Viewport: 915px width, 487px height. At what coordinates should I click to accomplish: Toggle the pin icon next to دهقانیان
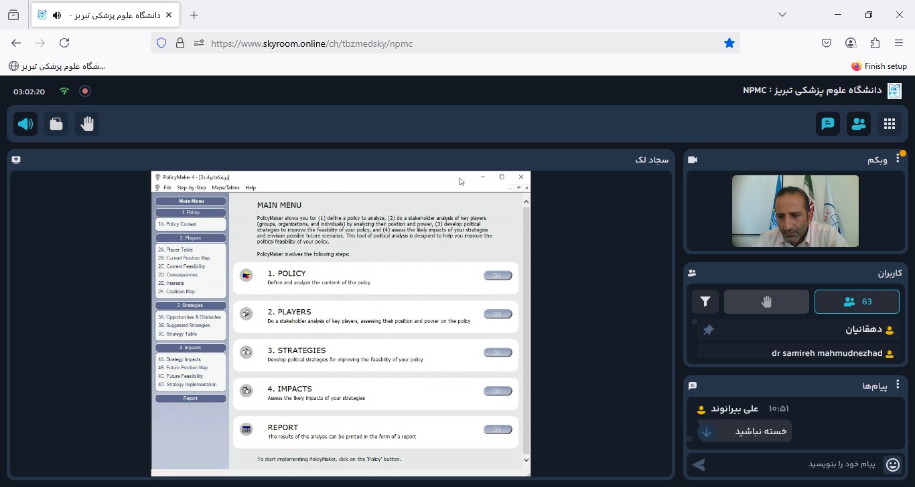tap(708, 330)
